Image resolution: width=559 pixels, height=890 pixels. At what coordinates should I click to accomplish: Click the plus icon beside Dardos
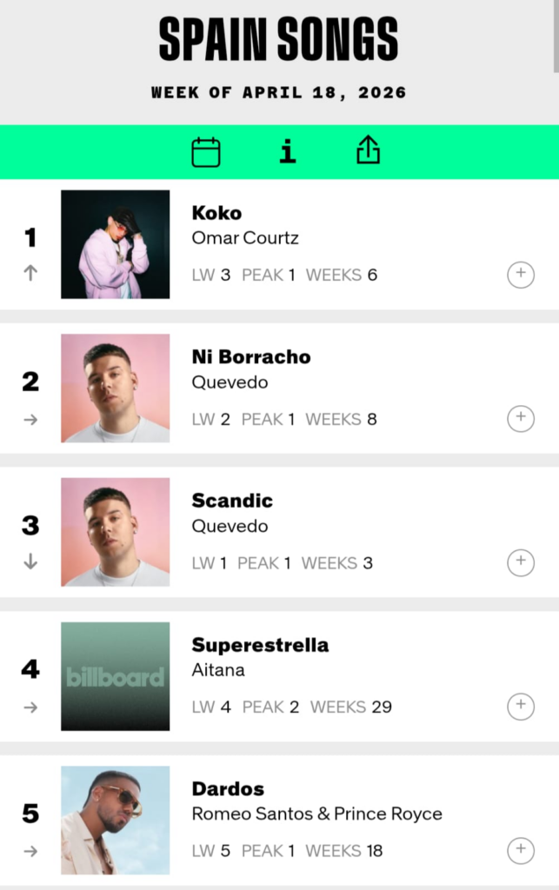click(521, 850)
